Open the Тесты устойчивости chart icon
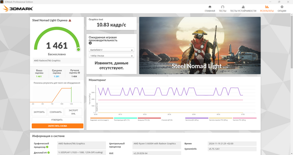The image size is (293, 155). pos(243,7)
